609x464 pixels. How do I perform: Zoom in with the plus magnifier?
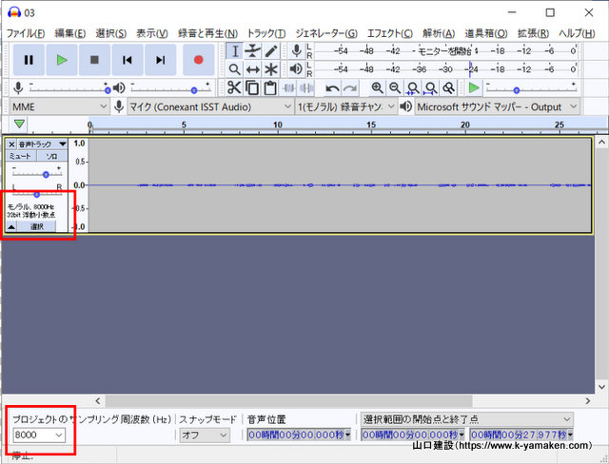[x=377, y=88]
